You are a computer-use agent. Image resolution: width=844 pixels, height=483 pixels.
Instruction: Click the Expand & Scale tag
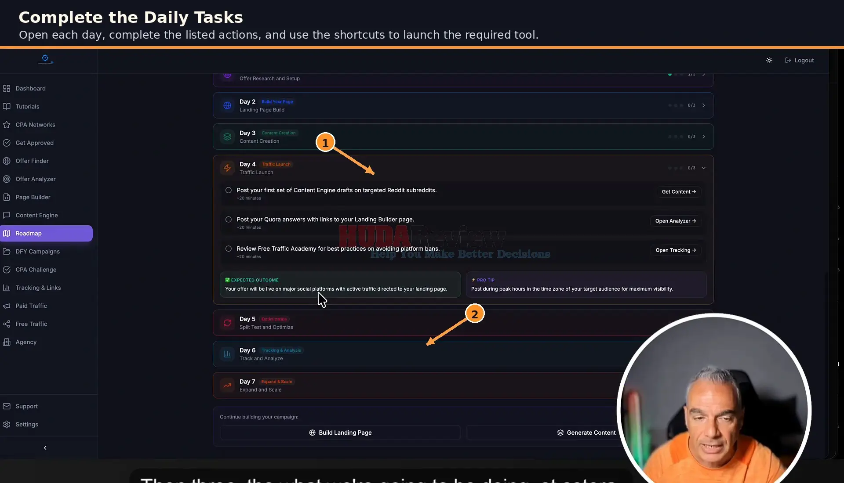[276, 382]
